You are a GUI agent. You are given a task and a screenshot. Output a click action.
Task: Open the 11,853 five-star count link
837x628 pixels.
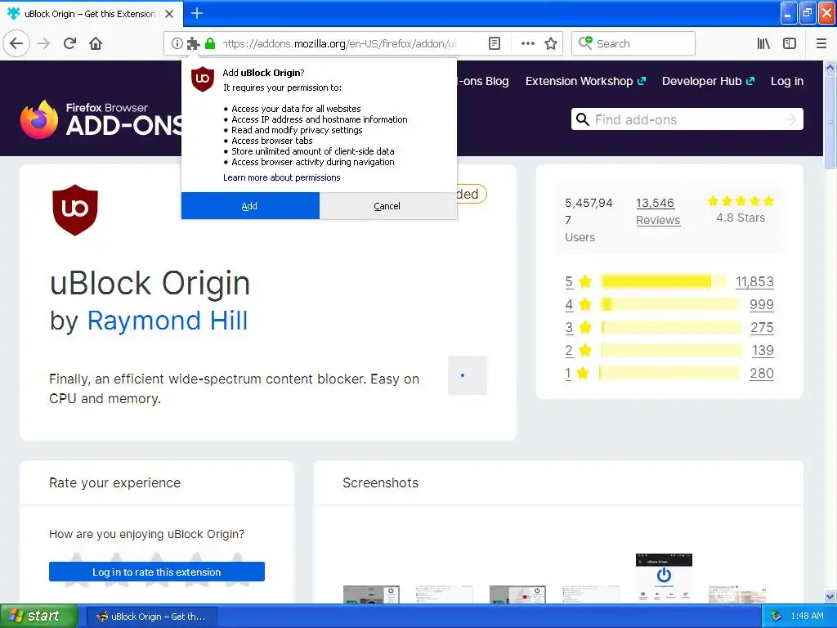click(754, 281)
